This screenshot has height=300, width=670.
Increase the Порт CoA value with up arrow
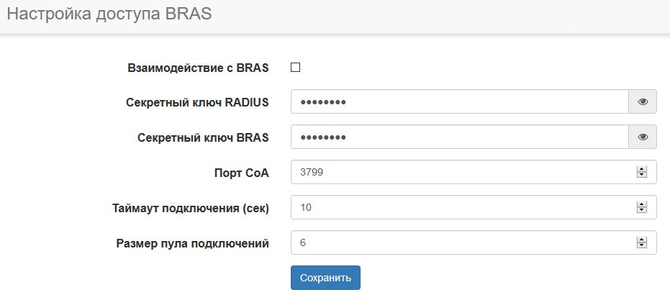tap(642, 169)
